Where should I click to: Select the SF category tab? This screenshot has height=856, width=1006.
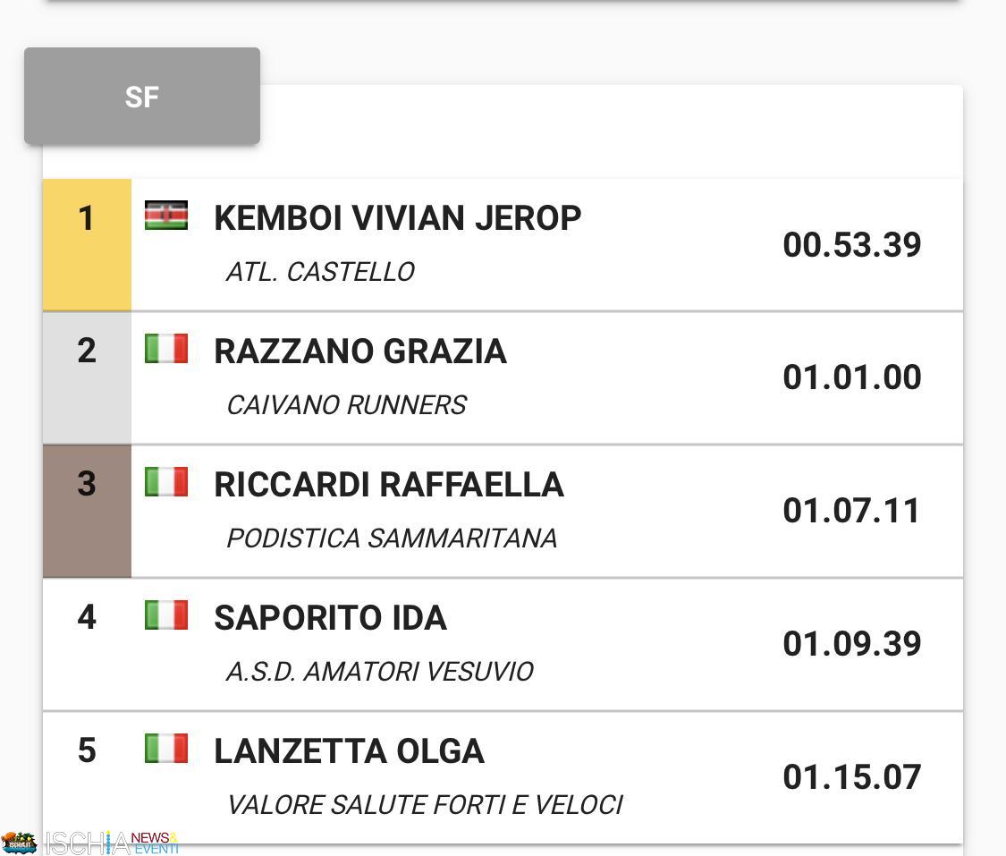coord(142,97)
